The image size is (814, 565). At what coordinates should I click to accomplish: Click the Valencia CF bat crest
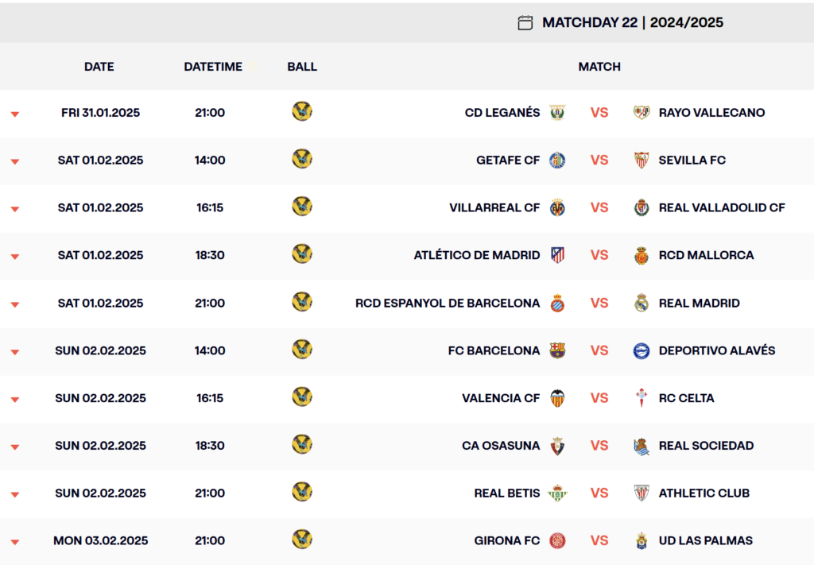557,398
